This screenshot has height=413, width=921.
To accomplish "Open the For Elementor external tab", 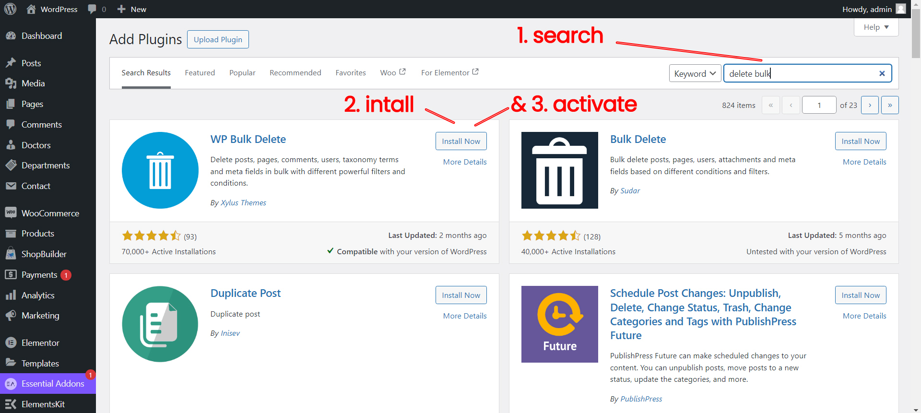I will point(450,72).
